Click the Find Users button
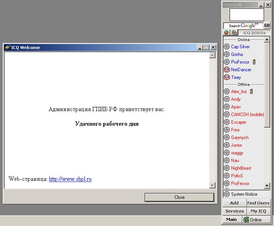Image resolution: width=274 pixels, height=226 pixels. point(258,203)
